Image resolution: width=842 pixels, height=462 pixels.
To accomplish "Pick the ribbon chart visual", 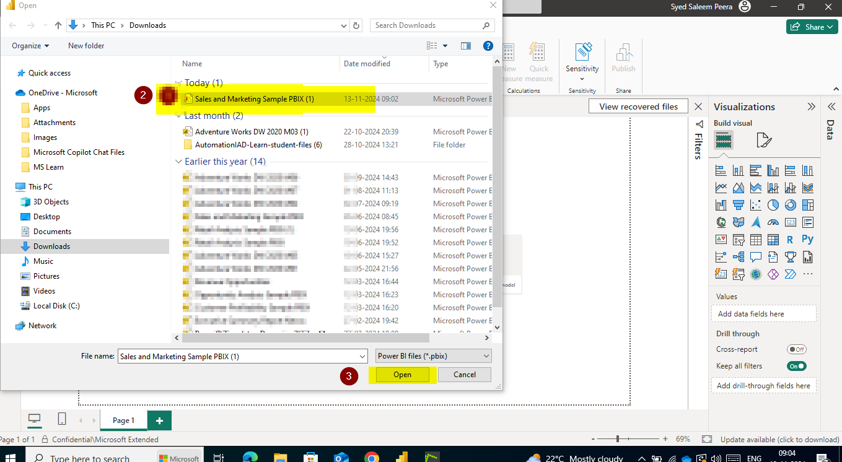I will point(807,188).
